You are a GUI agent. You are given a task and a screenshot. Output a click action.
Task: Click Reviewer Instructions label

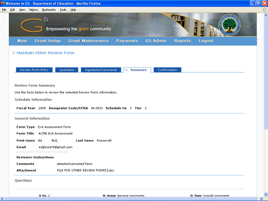pyautogui.click(x=35, y=157)
